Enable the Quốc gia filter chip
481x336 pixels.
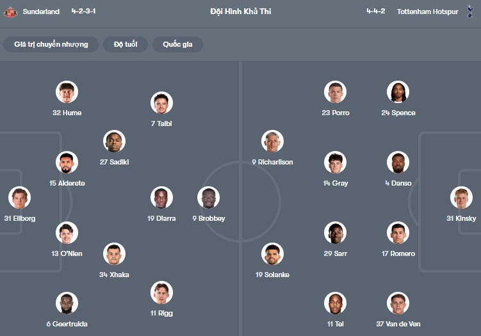[x=177, y=44]
